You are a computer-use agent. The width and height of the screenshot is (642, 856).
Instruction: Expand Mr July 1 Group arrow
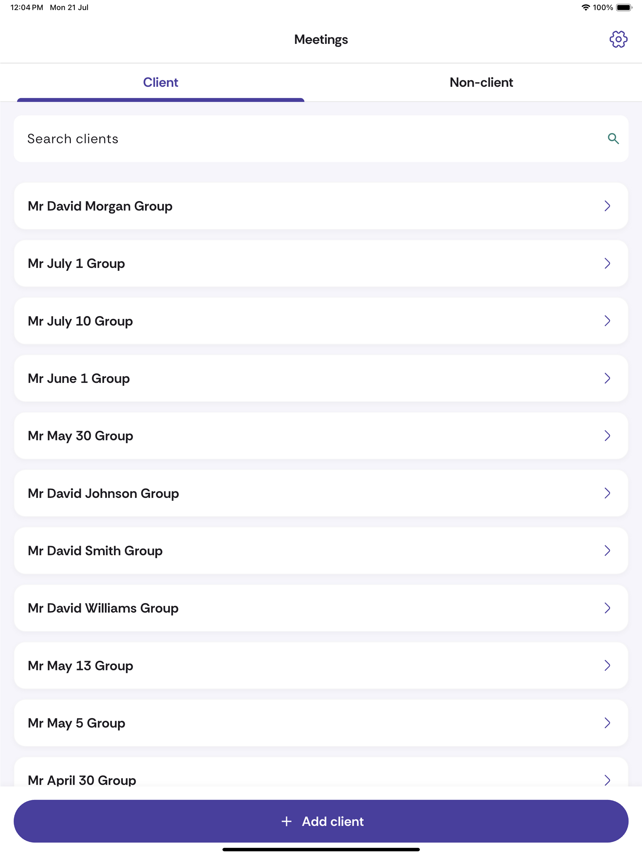(607, 263)
